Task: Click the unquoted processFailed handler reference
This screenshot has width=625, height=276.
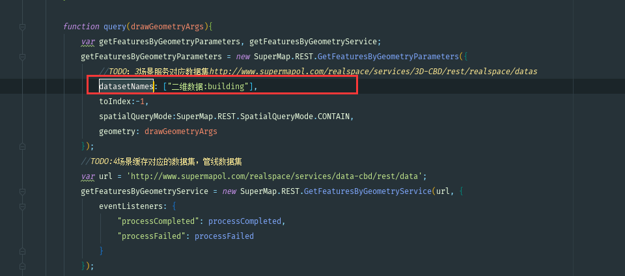Action: tap(224, 236)
